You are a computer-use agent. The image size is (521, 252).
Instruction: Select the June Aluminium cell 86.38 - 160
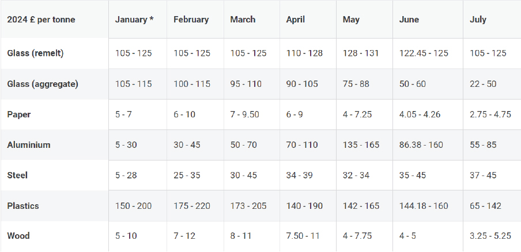tap(421, 145)
